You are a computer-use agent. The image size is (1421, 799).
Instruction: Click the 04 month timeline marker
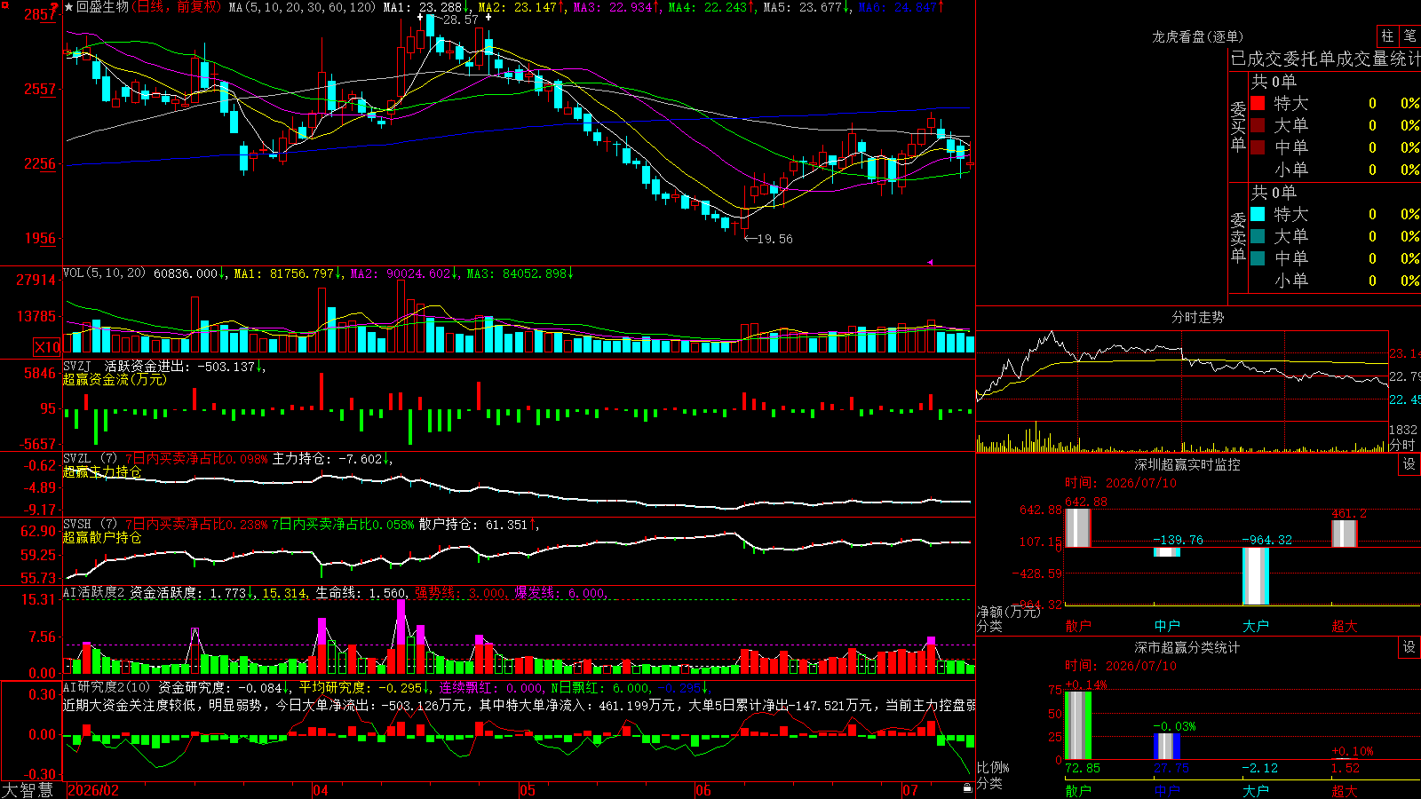click(321, 790)
